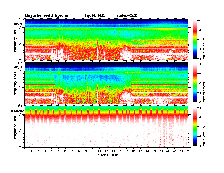Screen dimensions: 224x173
Task: Open the Riometer spectrogram plot
Action: (x=106, y=126)
